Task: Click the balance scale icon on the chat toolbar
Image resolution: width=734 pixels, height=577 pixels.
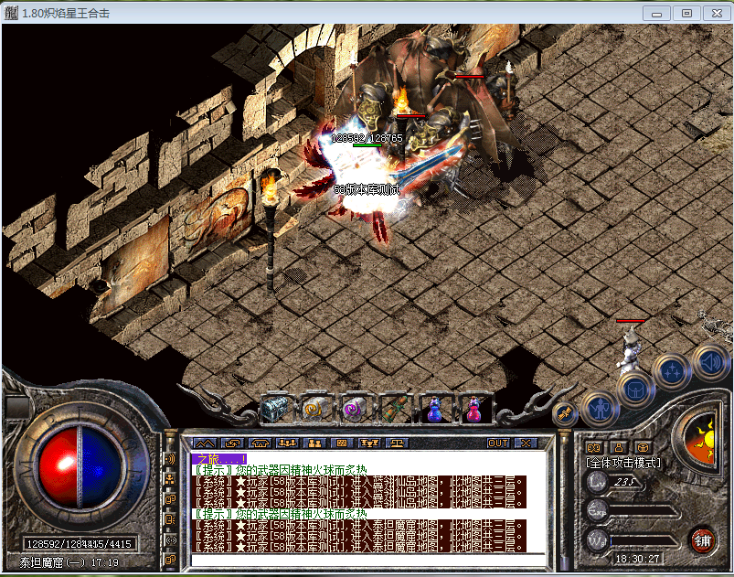Action: click(398, 443)
